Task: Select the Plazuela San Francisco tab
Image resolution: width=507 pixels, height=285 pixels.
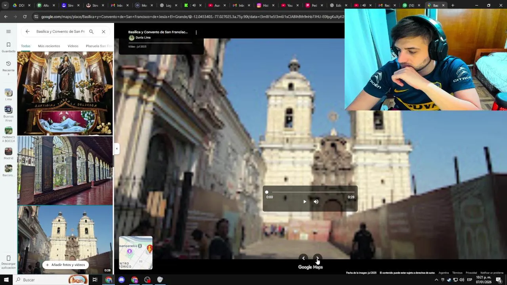Action: (x=99, y=46)
